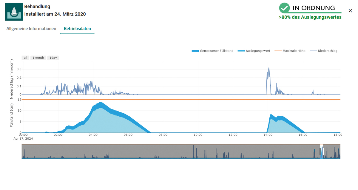Click the precipitation peak near 14:00
The image size is (358, 190).
click(268, 68)
